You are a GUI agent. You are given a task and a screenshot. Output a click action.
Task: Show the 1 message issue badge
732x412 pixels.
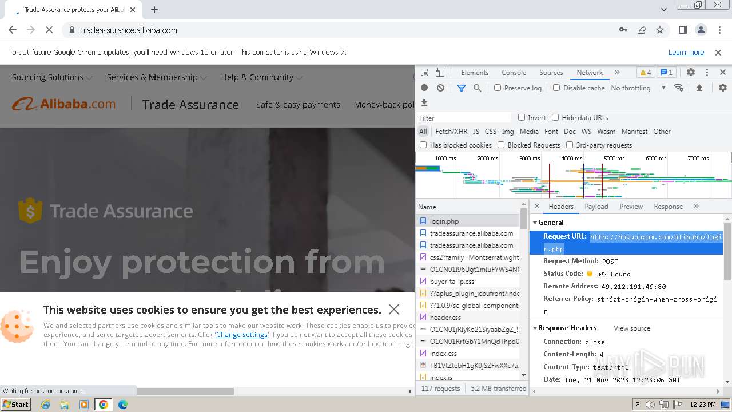[x=666, y=73]
